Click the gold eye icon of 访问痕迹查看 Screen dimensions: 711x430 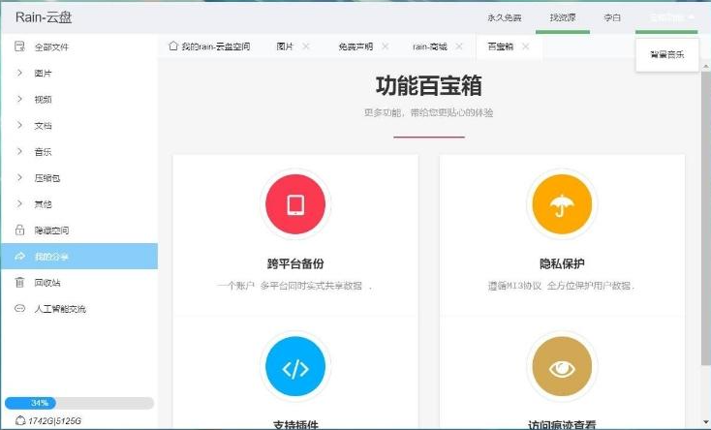pyautogui.click(x=562, y=366)
